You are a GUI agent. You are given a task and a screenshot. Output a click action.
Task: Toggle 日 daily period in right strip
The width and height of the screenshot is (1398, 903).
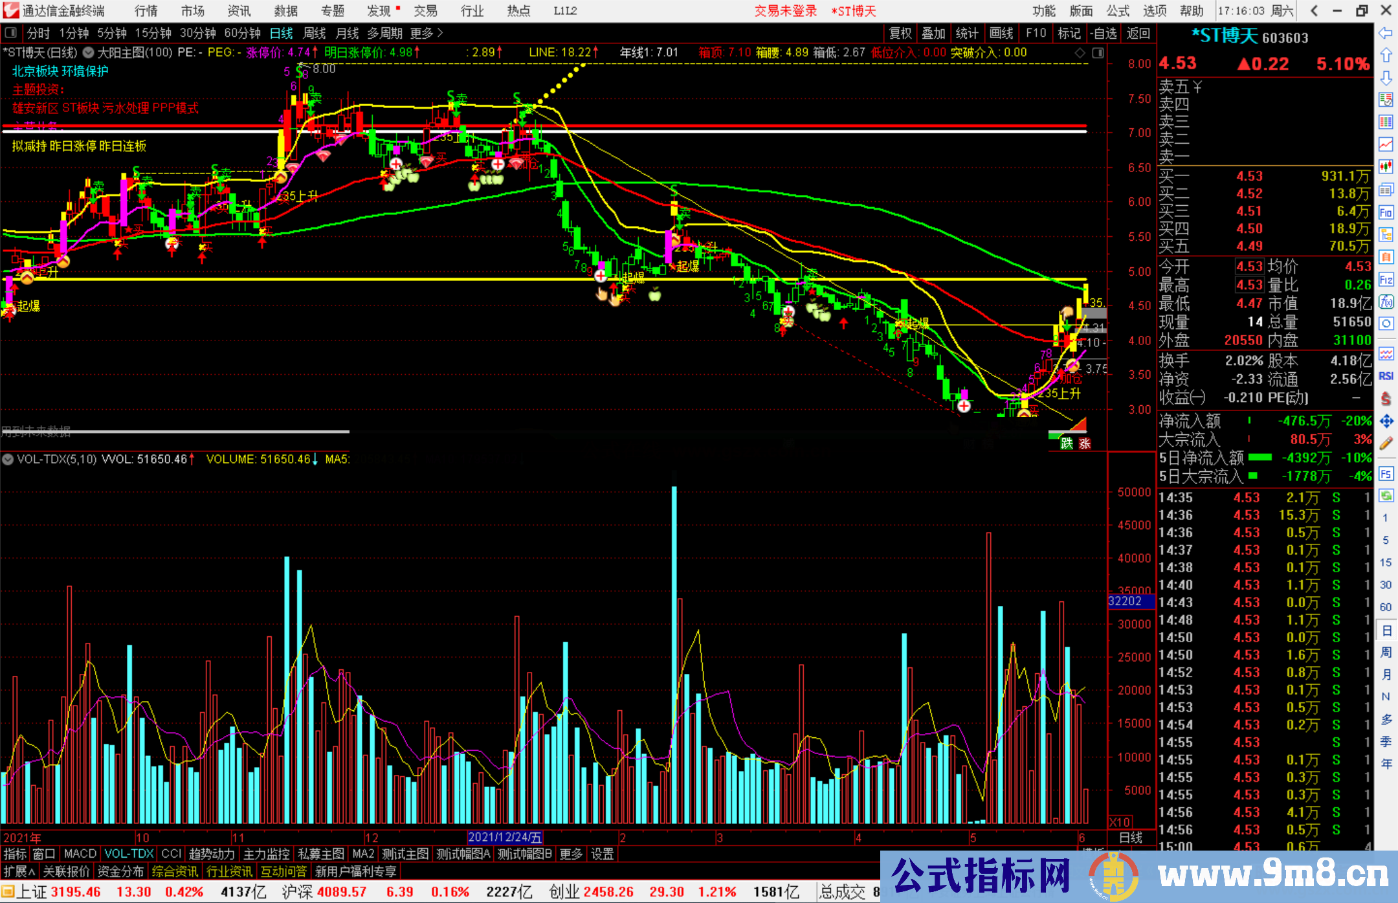click(x=1386, y=630)
